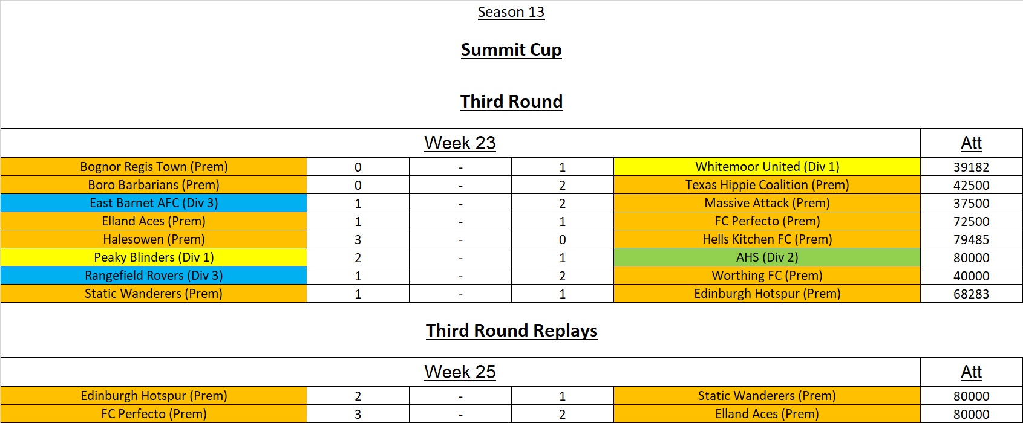Click the Week 25 header
This screenshot has height=423, width=1023.
tap(460, 372)
